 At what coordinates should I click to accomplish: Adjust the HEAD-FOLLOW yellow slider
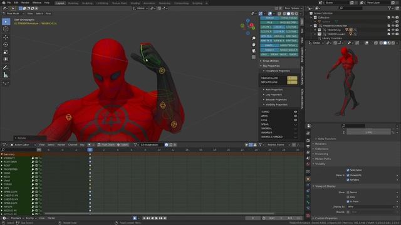point(292,78)
